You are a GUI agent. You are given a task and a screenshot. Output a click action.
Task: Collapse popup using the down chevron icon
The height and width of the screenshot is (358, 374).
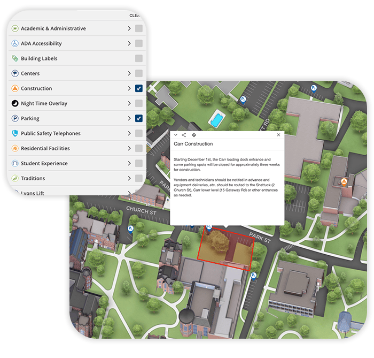[175, 135]
